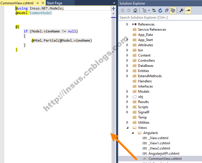Expand the Utilities folder
Image resolution: width=202 pixels, height=163 pixels.
pos(127,123)
